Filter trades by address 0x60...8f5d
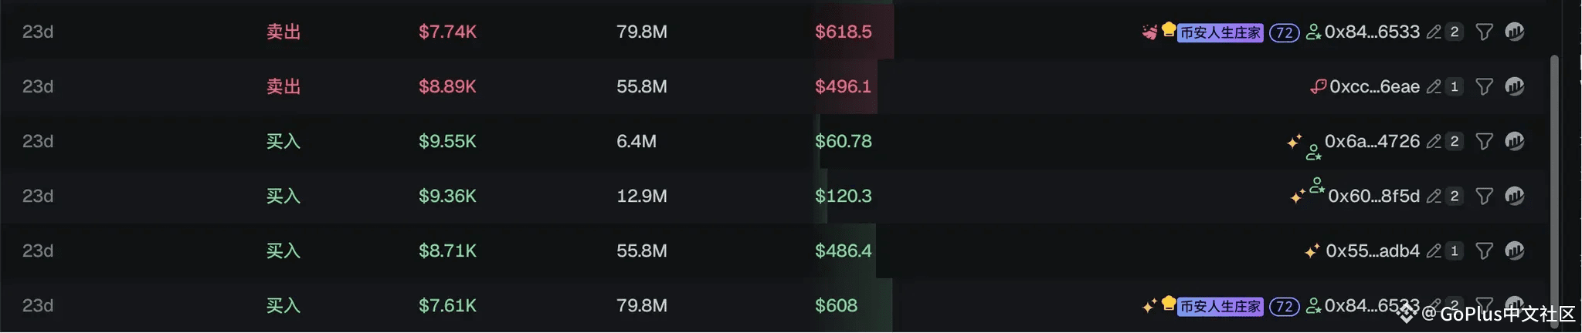Screen dimensions: 1582x333 point(1484,196)
